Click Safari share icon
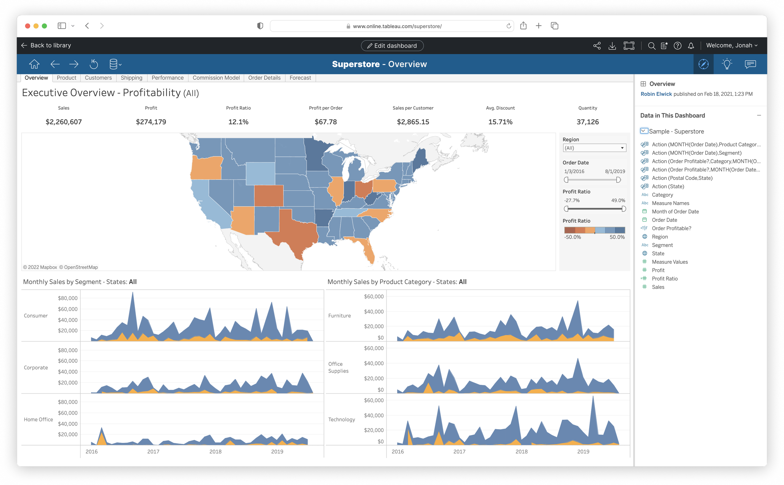 [x=523, y=26]
